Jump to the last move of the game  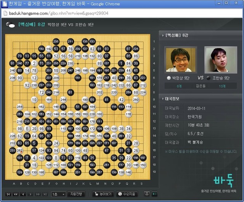45,194
